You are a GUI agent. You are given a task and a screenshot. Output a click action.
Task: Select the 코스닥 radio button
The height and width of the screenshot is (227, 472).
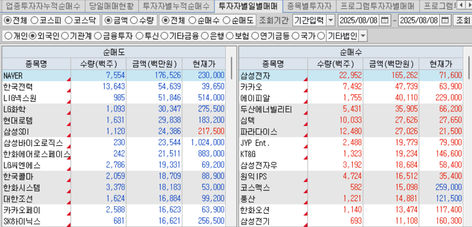69,20
